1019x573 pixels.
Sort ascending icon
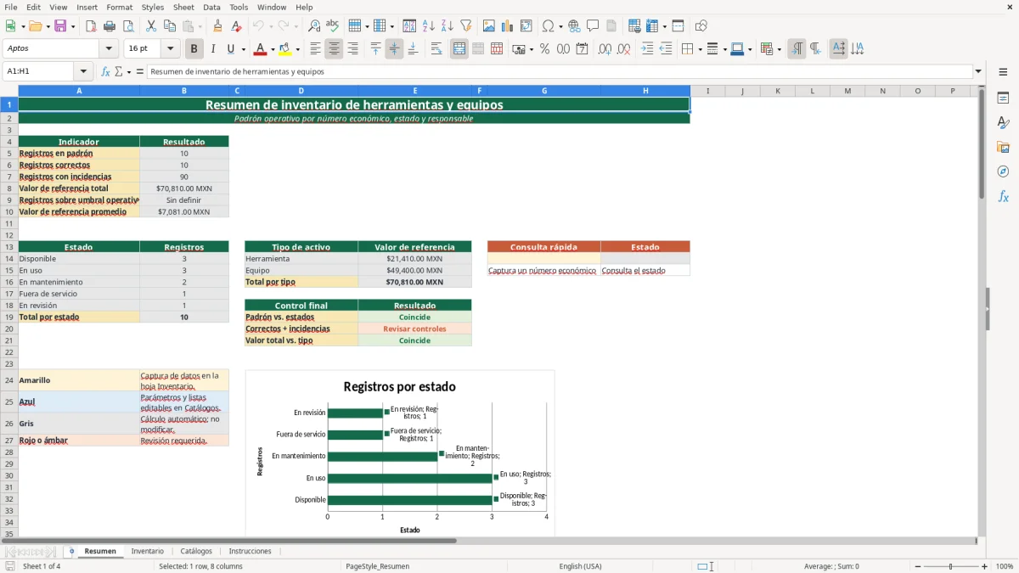click(428, 26)
